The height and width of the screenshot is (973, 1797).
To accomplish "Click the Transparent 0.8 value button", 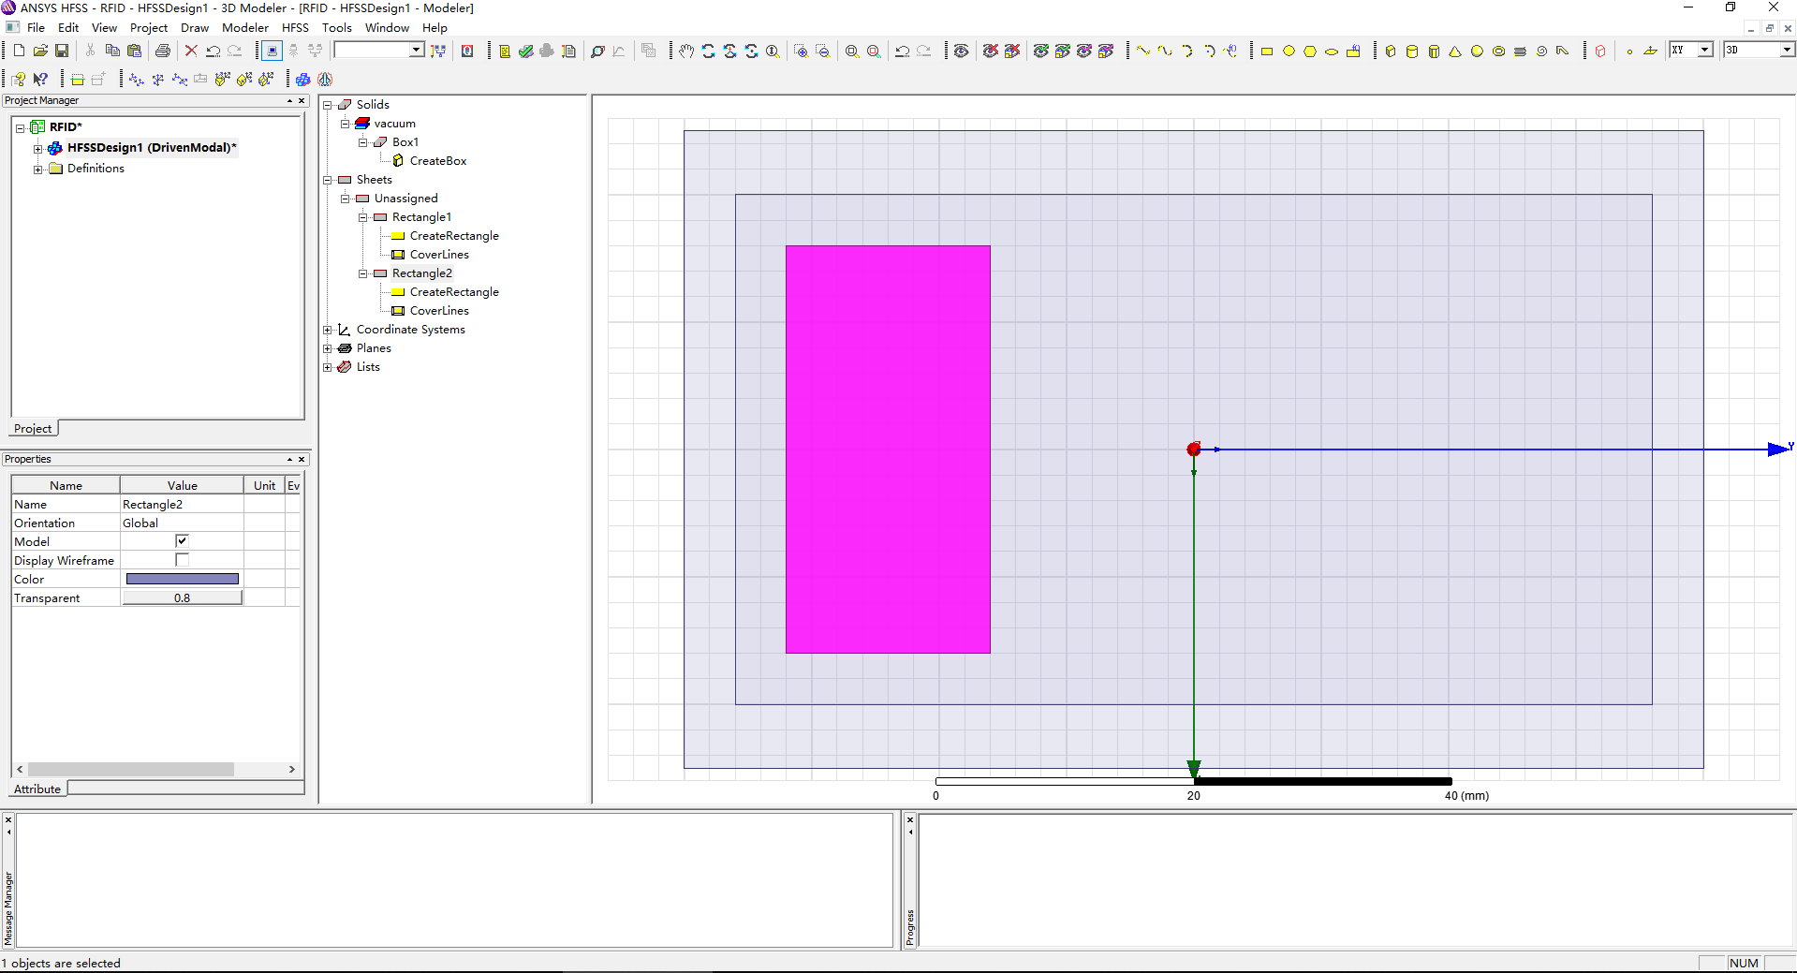I will (x=182, y=597).
